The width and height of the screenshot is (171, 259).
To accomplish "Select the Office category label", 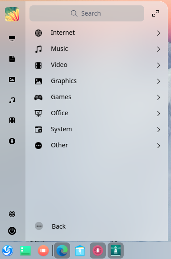I will (59, 113).
